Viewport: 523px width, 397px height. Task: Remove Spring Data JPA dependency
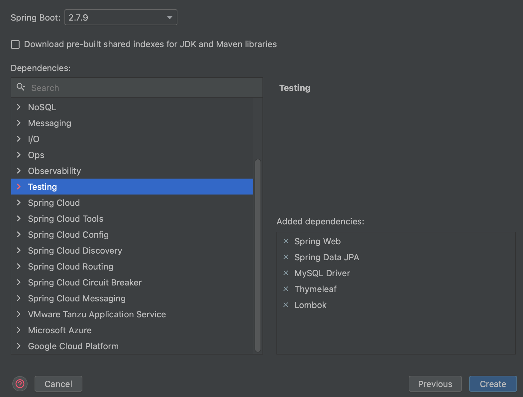point(286,257)
